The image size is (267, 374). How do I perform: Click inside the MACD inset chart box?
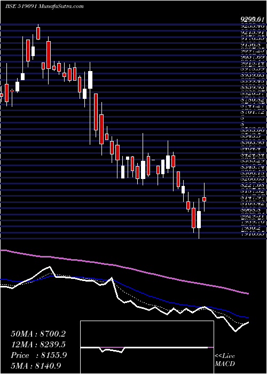tap(147, 347)
